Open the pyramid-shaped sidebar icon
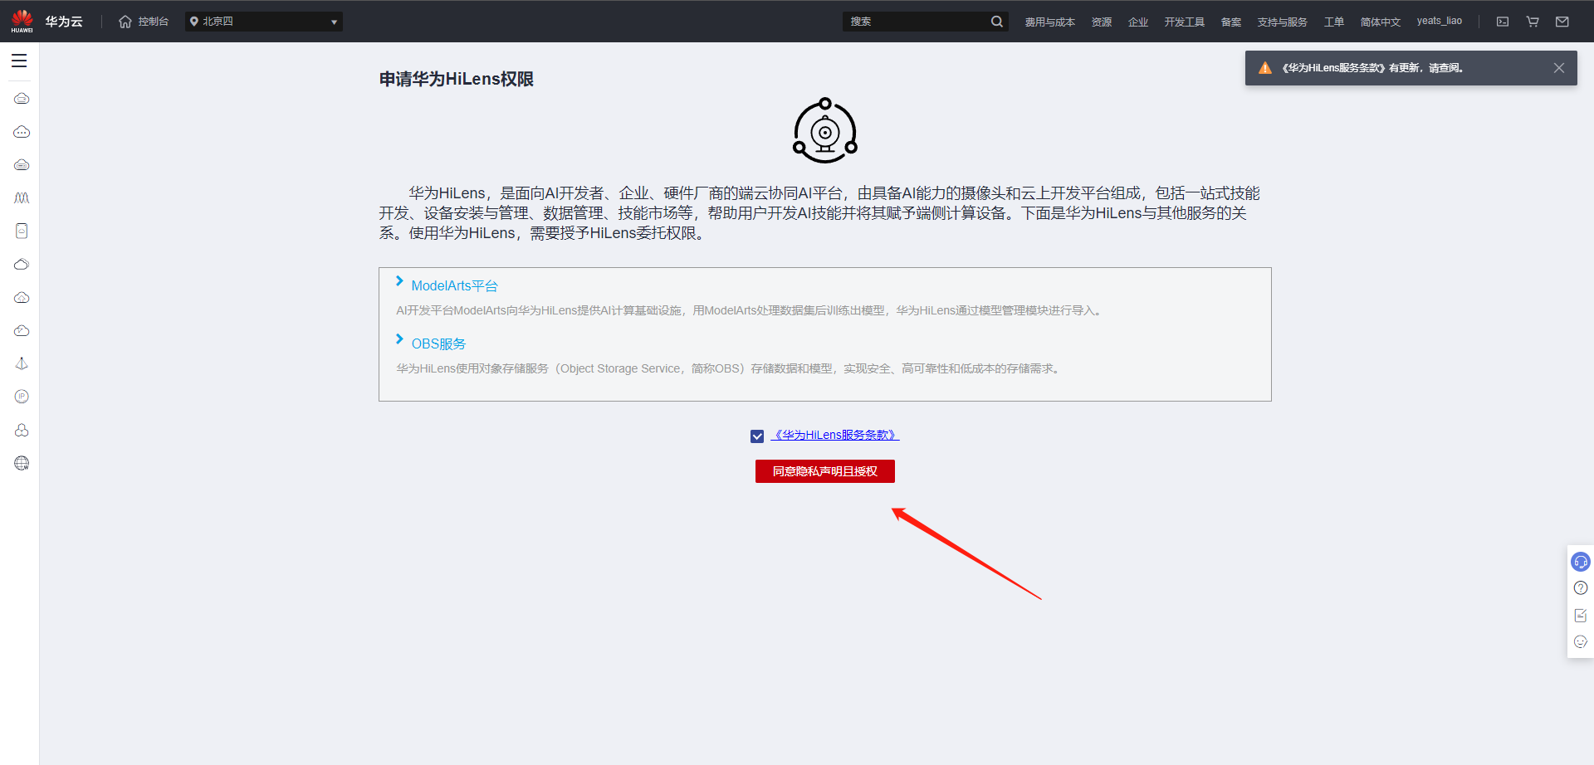 click(22, 363)
